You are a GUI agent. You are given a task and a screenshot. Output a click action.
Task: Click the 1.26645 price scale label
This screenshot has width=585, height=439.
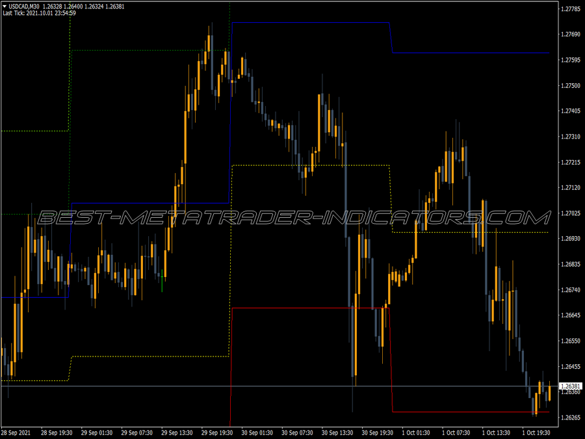tap(571, 315)
